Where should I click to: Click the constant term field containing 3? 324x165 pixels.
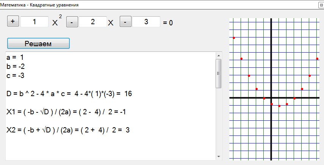pyautogui.click(x=146, y=22)
